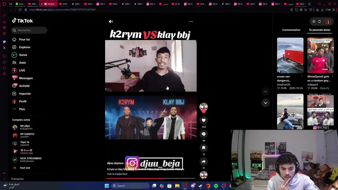338x190 pixels.
Task: Open the Suivis feed
Action: point(23,55)
